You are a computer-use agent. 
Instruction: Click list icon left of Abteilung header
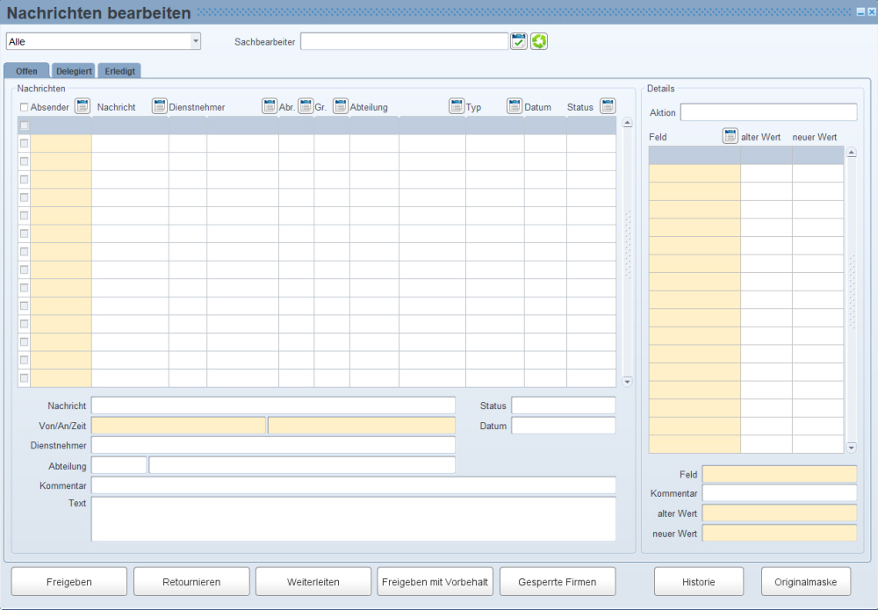[x=341, y=106]
